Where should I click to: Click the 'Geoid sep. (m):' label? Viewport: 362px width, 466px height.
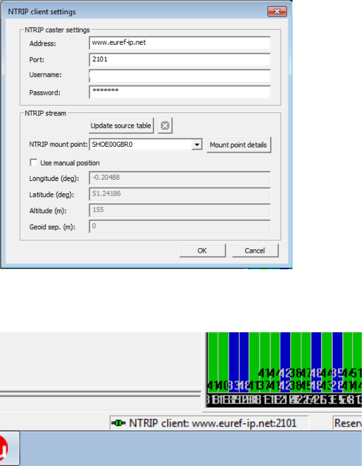click(x=52, y=227)
